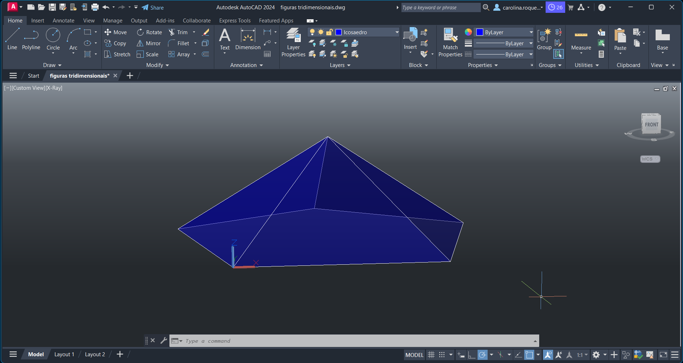Toggle Ortho mode in status bar
683x363 pixels.
pos(472,355)
